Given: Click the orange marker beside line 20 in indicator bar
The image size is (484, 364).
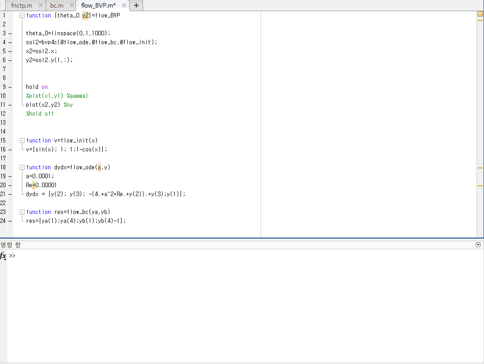Looking at the screenshot, I should [480, 185].
